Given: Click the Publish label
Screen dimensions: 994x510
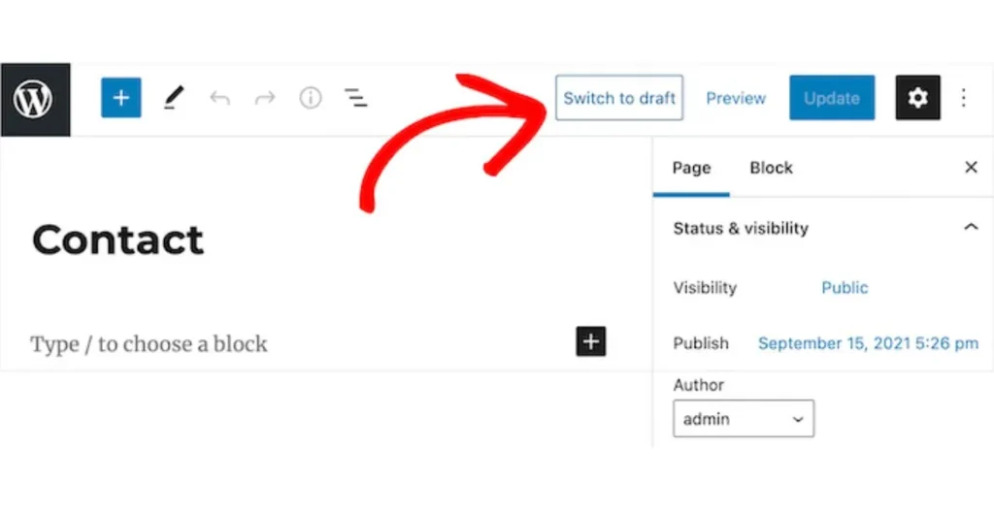Looking at the screenshot, I should (x=701, y=343).
